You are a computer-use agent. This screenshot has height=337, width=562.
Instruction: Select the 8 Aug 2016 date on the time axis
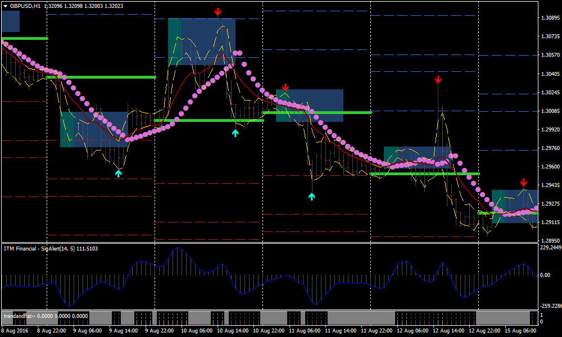coord(15,331)
